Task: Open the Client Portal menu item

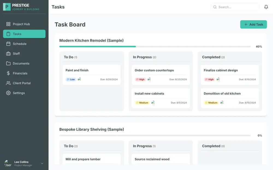Action: (24, 83)
